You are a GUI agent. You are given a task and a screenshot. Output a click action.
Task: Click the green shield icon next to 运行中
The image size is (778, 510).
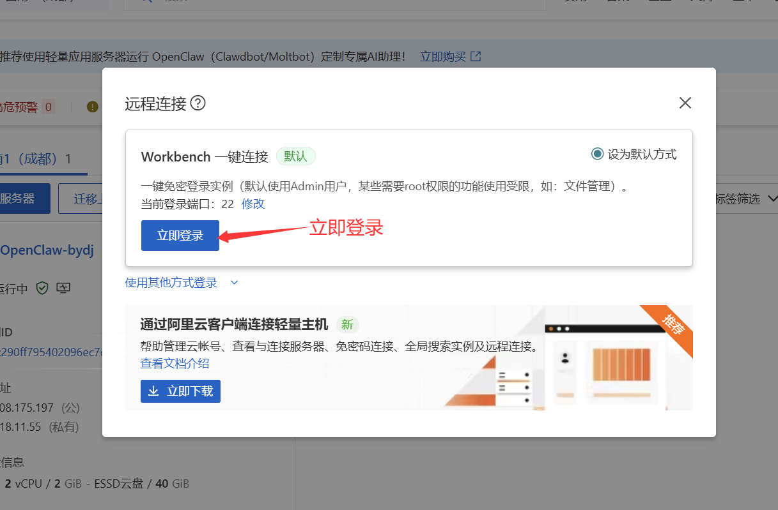pos(42,288)
